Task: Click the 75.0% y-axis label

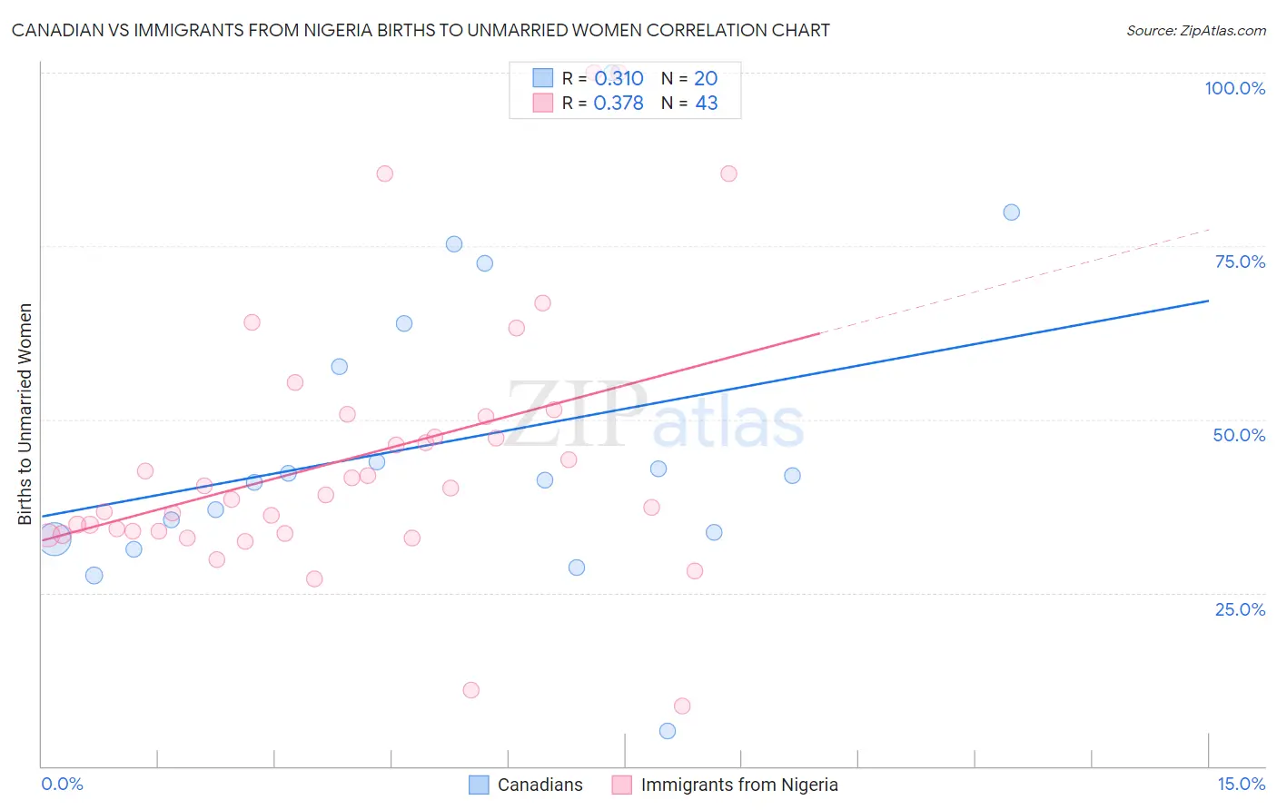Action: (1240, 262)
